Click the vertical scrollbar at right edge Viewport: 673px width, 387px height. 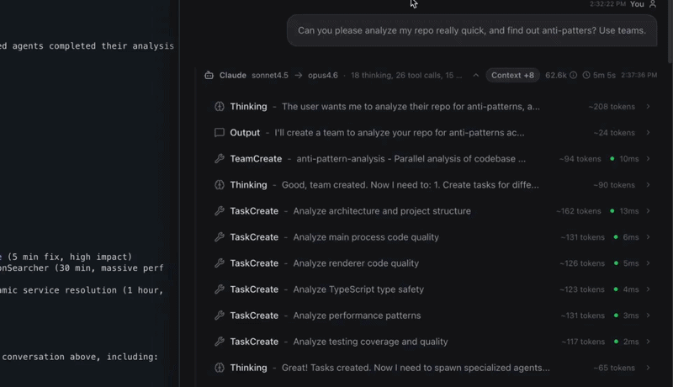(x=670, y=33)
